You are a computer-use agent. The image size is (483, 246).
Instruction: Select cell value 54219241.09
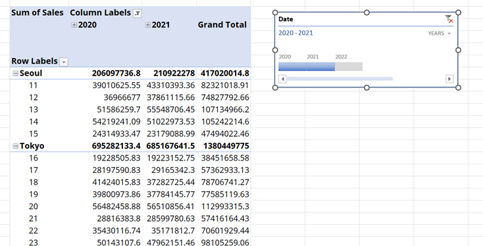click(x=116, y=122)
